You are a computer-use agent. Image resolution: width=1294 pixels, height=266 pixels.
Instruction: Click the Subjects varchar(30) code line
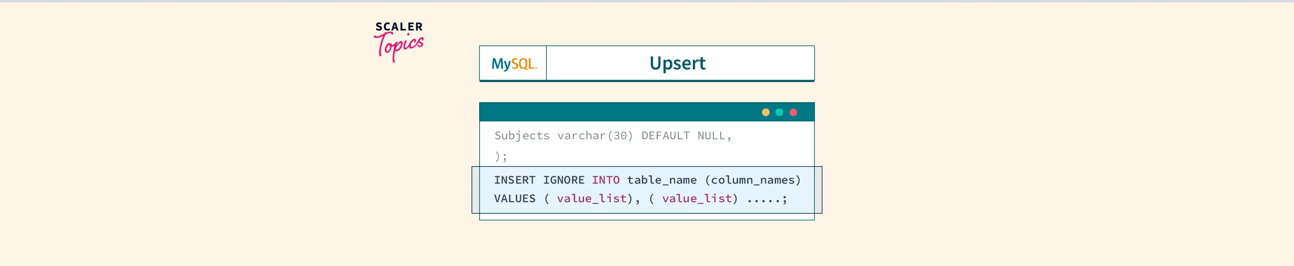click(x=563, y=135)
